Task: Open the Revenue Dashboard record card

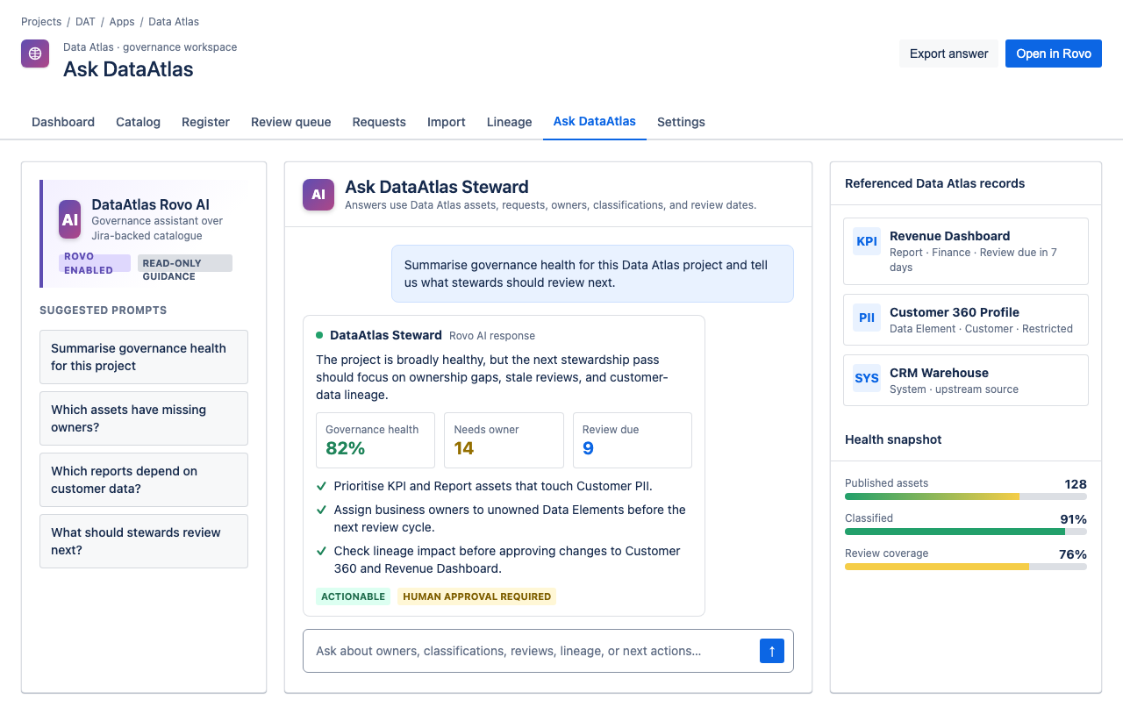Action: pos(966,252)
